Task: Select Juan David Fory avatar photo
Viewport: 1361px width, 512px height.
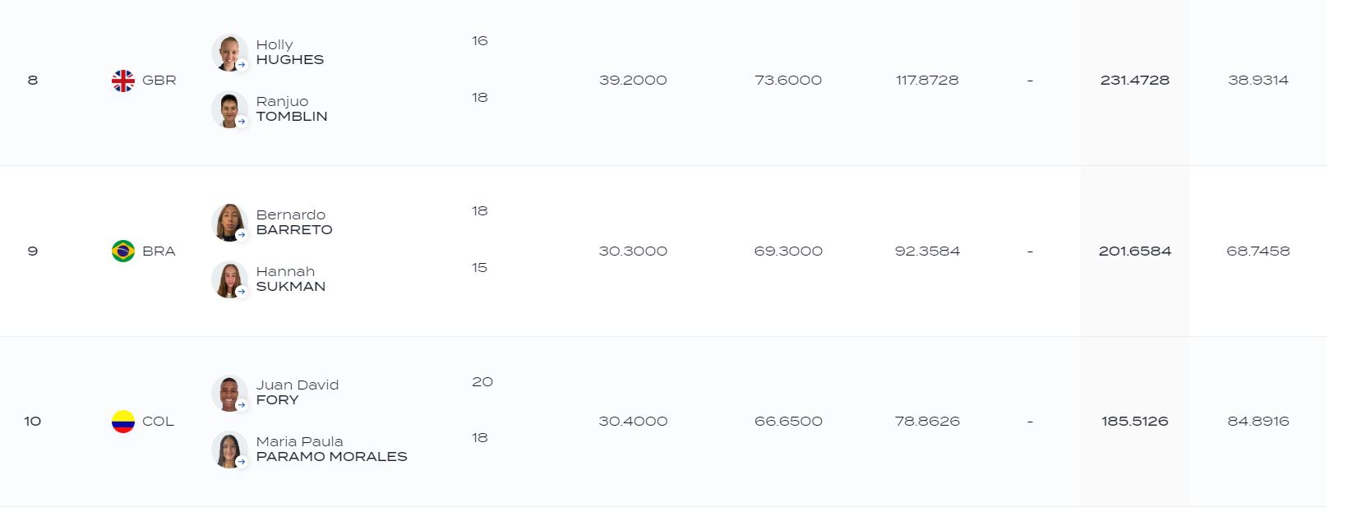Action: point(229,394)
